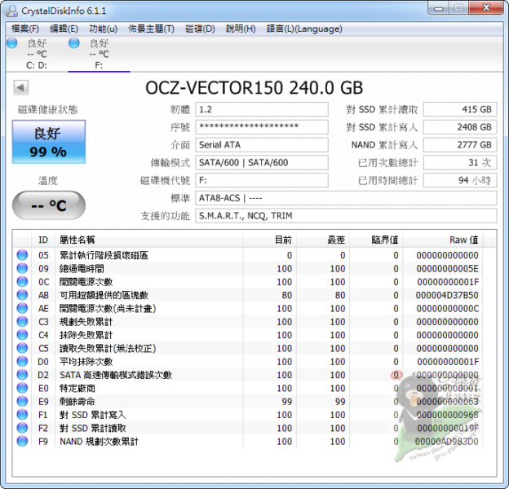
Task: Click the 臨界值 column header
Action: click(x=376, y=240)
